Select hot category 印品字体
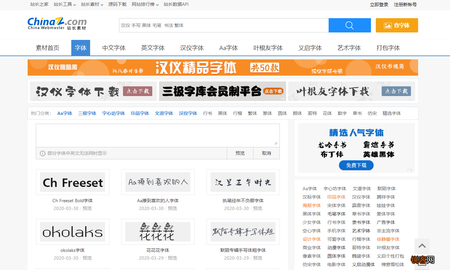The height and width of the screenshot is (270, 450). [140, 113]
